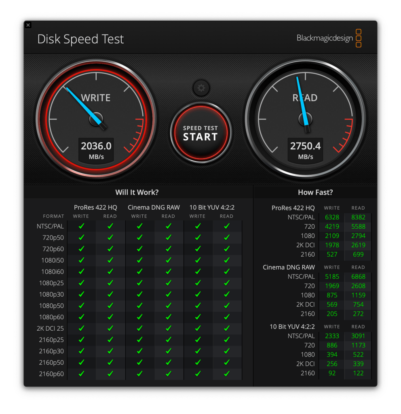Click 10 Bit YUV 4:2:2 heading in Will It Work
Screen dimensions: 401x414
click(x=212, y=208)
